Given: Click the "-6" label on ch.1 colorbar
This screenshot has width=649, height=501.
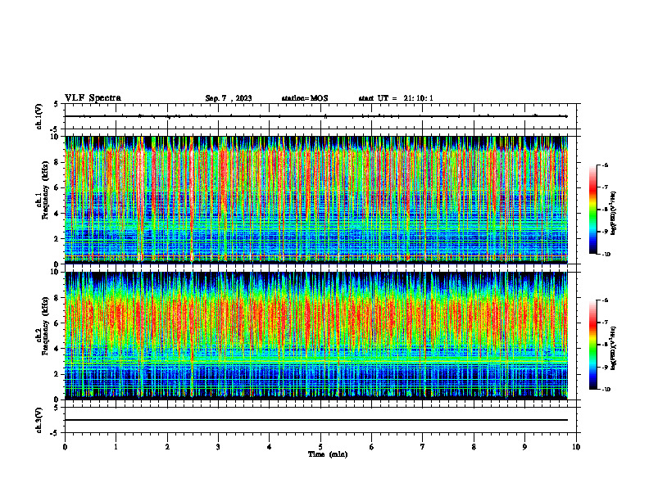Looking at the screenshot, I should click(x=605, y=165).
